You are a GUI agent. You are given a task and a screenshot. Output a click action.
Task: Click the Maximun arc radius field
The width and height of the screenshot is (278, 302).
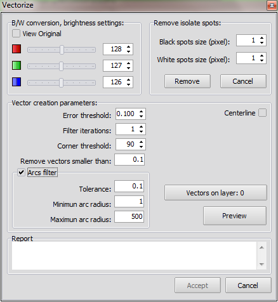(129, 216)
